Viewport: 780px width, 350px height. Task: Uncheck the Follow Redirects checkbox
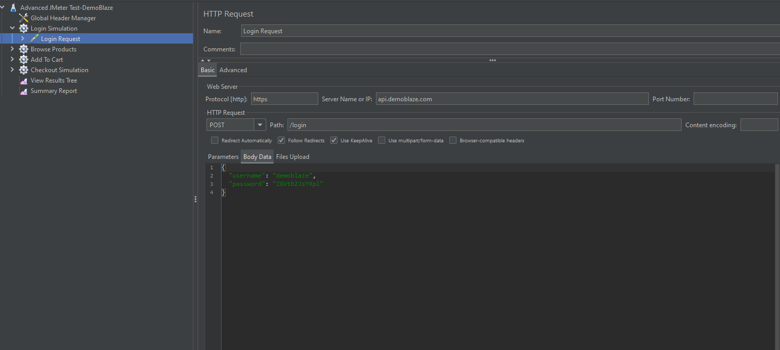pos(281,141)
